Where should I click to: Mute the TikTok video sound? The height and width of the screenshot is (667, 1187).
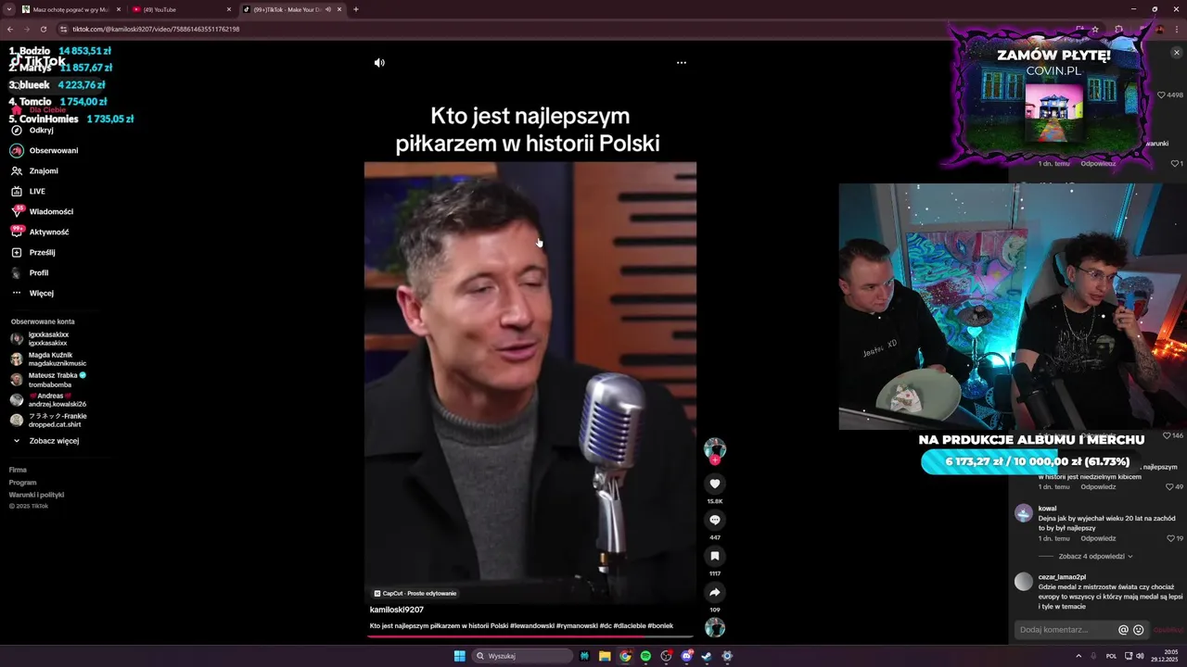pyautogui.click(x=379, y=63)
